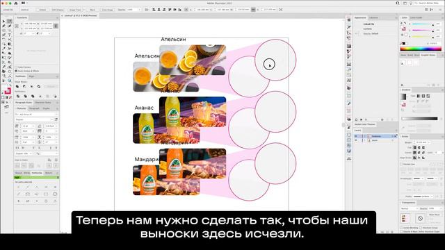Toggle the Isolate Blending checkbox

click(402, 228)
